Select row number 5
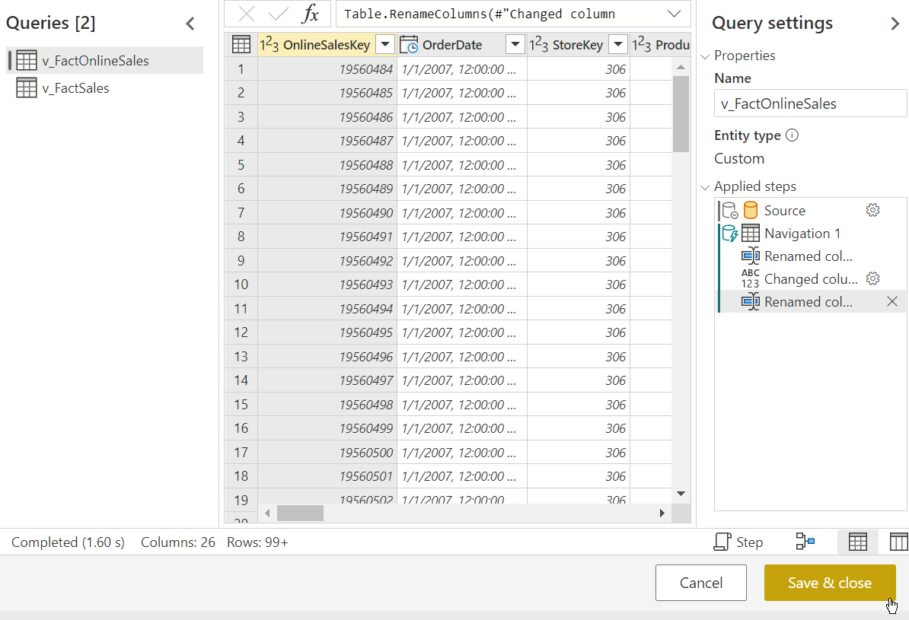The width and height of the screenshot is (909, 620). 241,165
